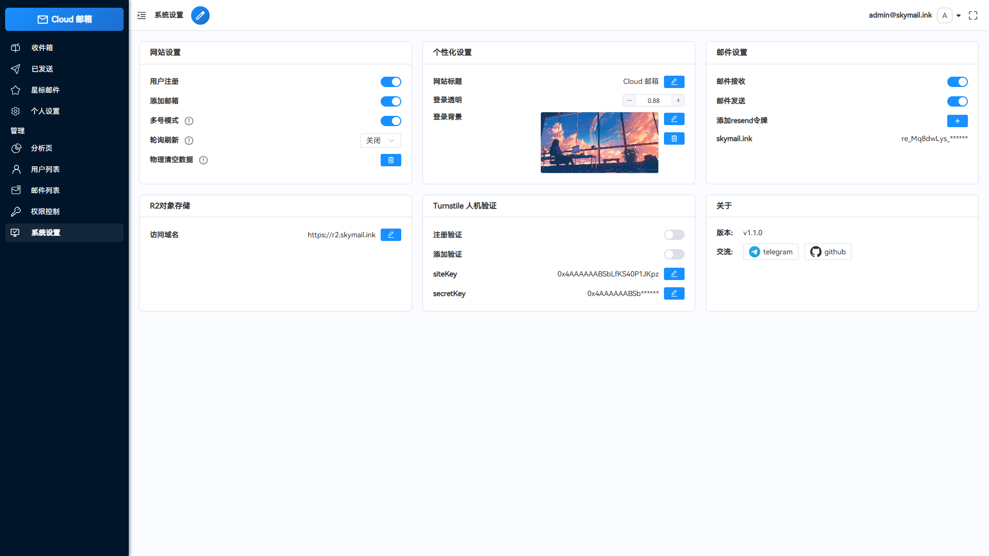989x556 pixels.
Task: Enable 添加验证 switch
Action: coord(674,254)
